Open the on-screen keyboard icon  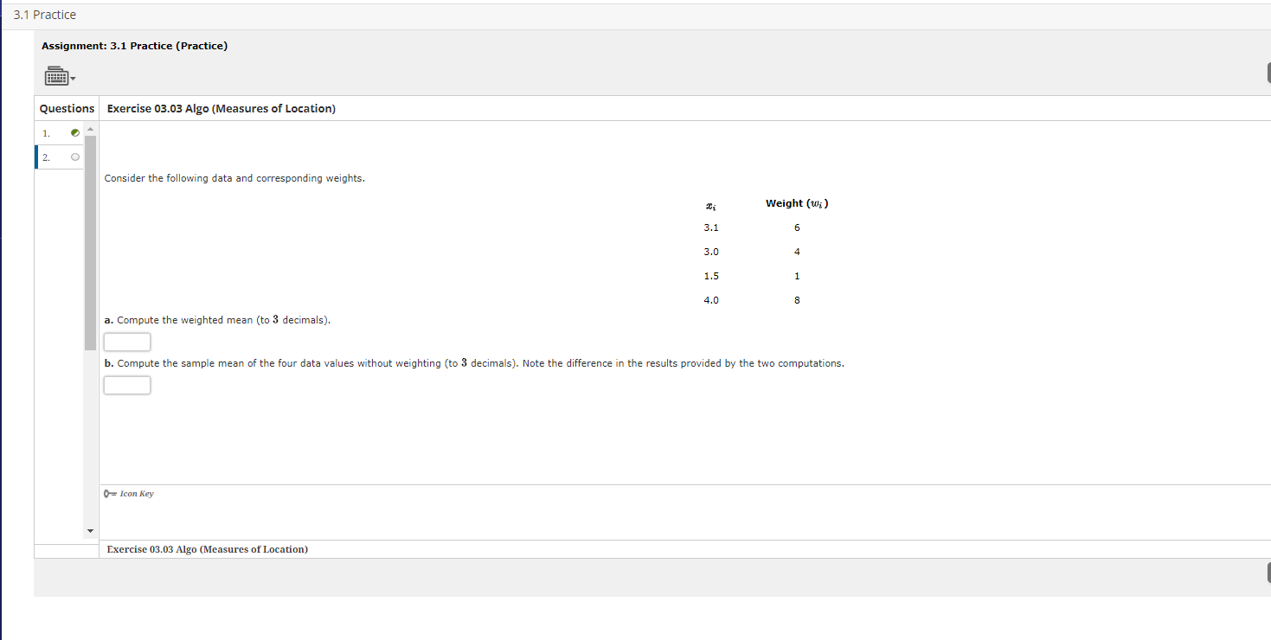point(55,75)
